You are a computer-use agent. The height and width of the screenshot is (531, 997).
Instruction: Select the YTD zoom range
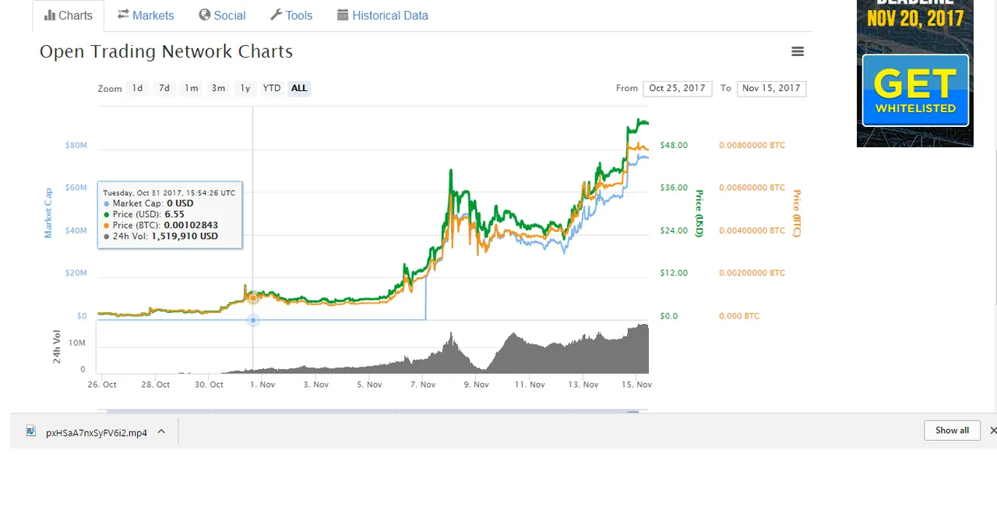click(272, 88)
